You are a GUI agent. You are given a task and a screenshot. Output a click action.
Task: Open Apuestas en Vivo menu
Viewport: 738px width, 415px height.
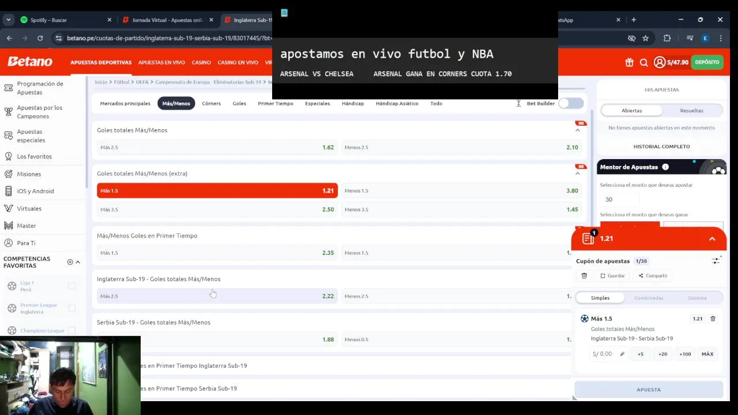tap(161, 62)
